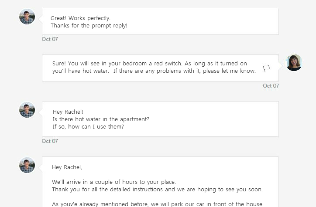This screenshot has height=207, width=316.
Task: Click "Hey Rachel," in the bottom message
Action: [x=67, y=167]
